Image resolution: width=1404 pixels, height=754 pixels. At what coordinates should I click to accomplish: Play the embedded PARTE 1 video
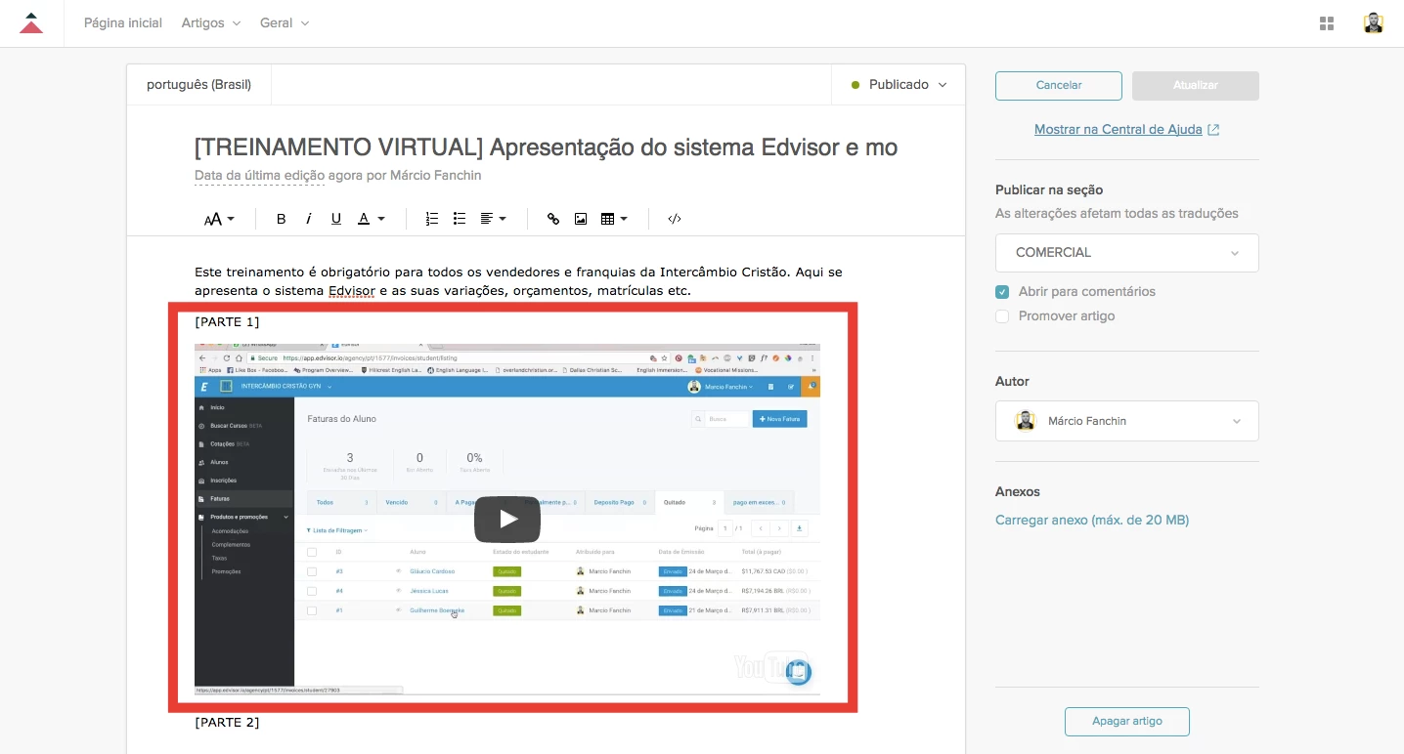(x=507, y=520)
